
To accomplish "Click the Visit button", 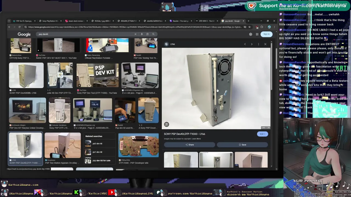I will [262, 134].
